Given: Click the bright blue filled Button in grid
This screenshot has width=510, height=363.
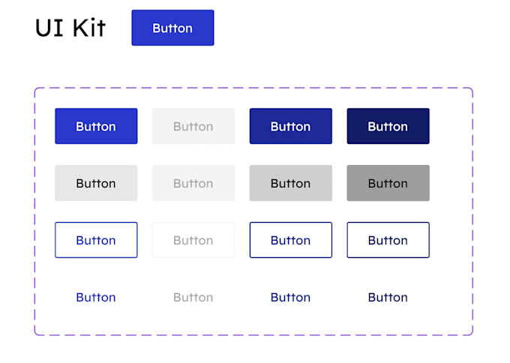Looking at the screenshot, I should click(x=96, y=126).
